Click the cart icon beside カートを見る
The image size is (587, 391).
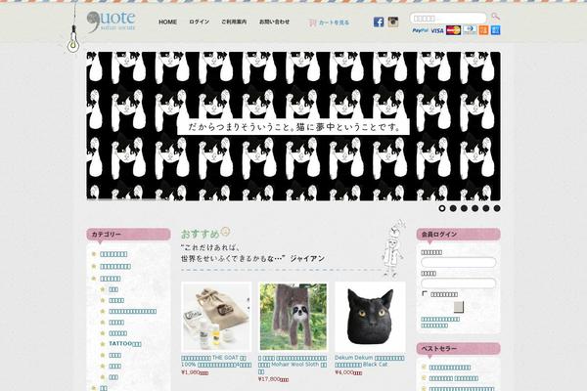pos(313,22)
